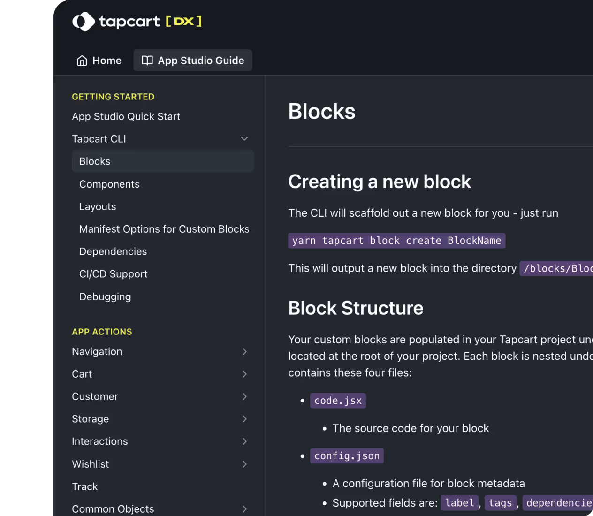Image resolution: width=593 pixels, height=516 pixels.
Task: Open Manifest Options for Custom Blocks
Action: pyautogui.click(x=164, y=229)
